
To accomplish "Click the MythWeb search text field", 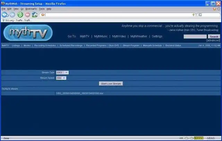I will [x=195, y=37].
